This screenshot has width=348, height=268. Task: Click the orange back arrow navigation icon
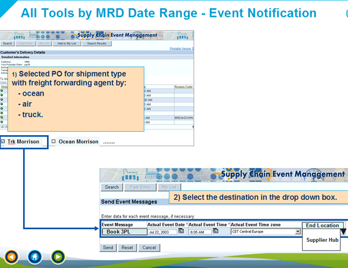point(11,256)
